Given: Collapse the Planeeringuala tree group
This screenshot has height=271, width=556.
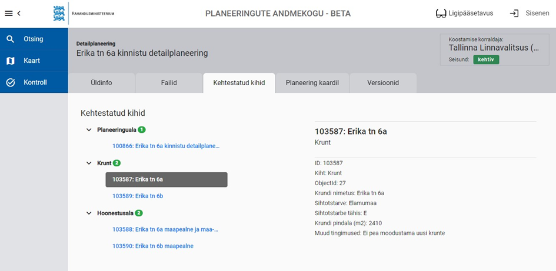Looking at the screenshot, I should [x=89, y=129].
